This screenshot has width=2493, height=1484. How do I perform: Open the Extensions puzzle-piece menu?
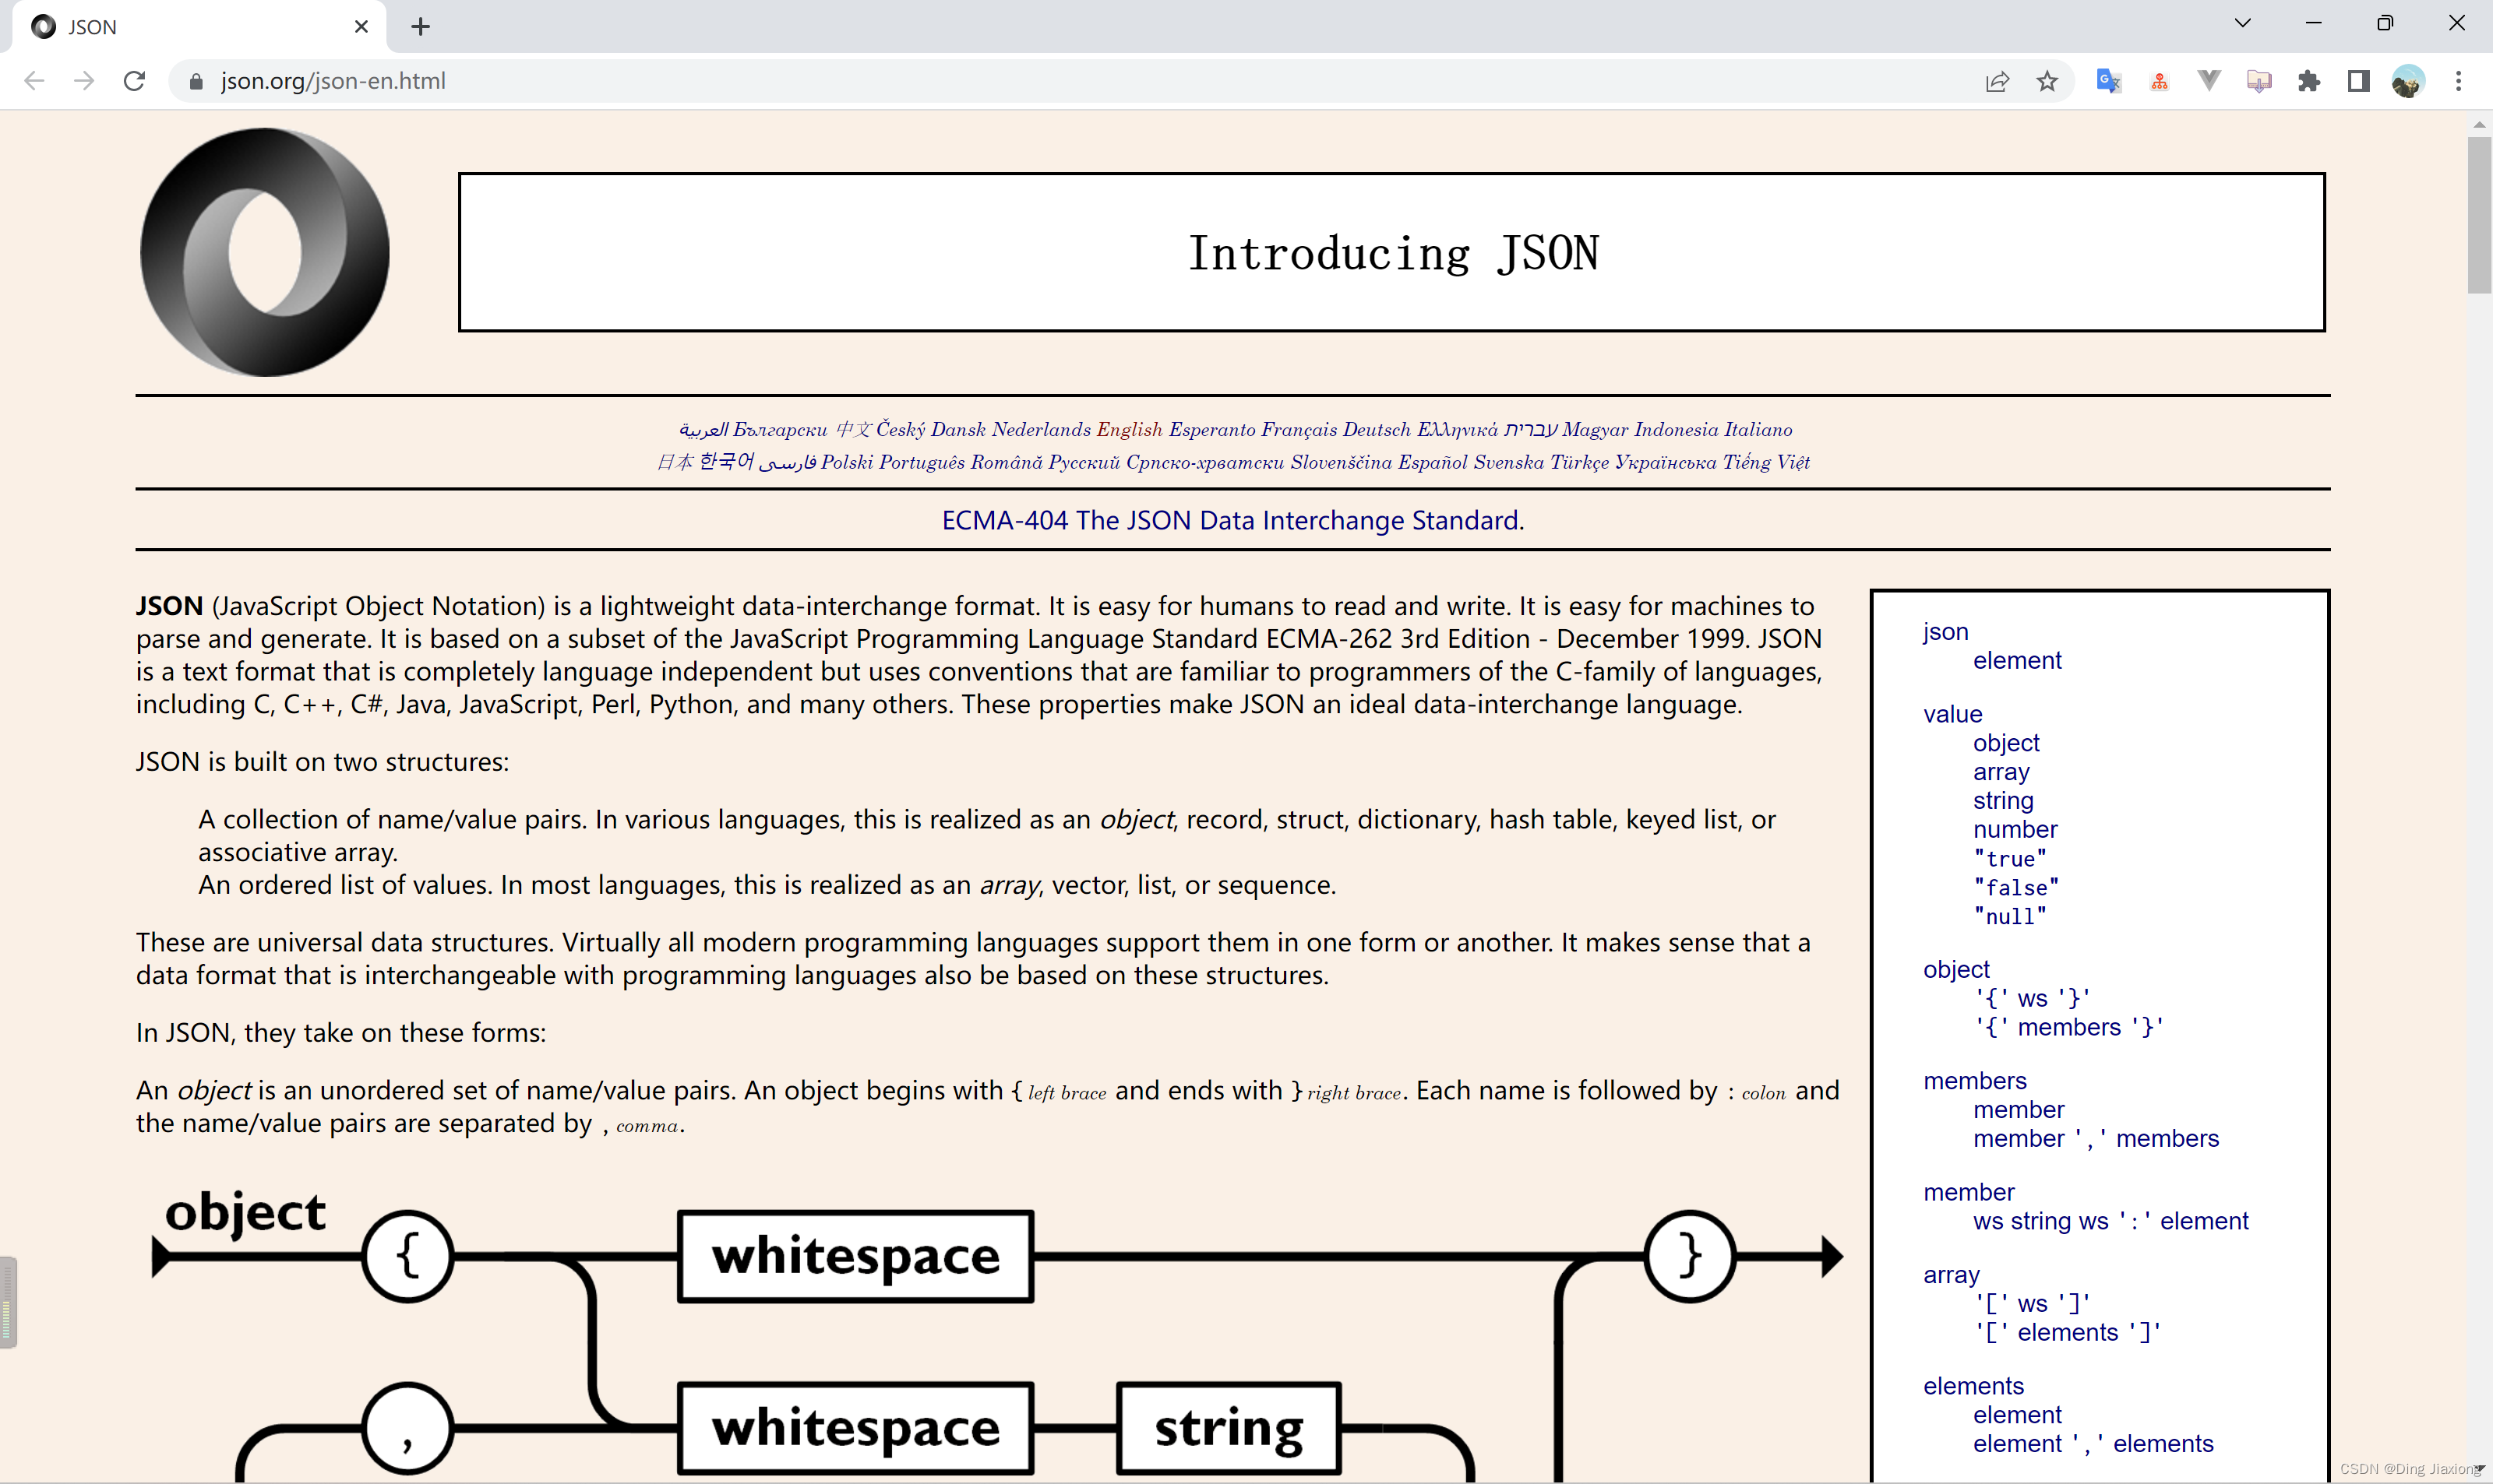[2309, 81]
